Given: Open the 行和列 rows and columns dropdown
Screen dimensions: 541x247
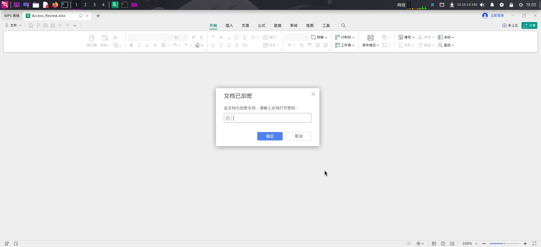Looking at the screenshot, I should pos(345,37).
